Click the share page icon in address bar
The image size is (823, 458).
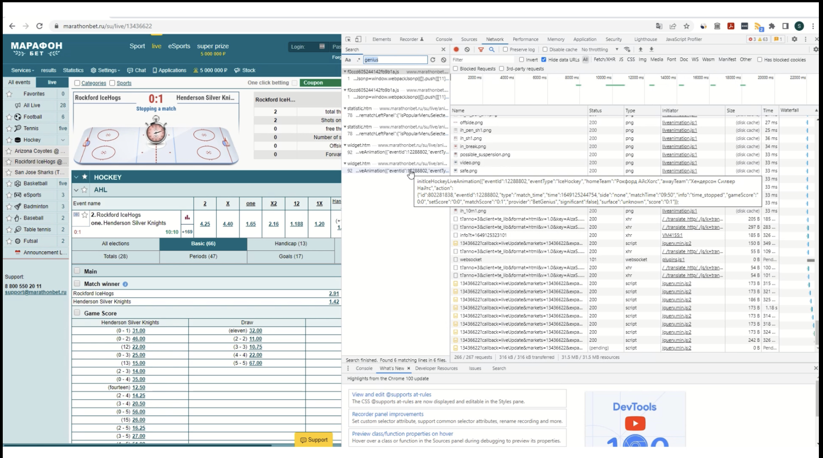(x=673, y=26)
